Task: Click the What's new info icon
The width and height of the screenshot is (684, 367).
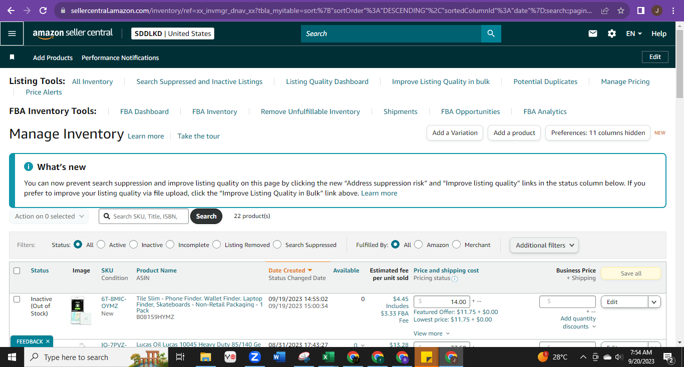Action: (x=29, y=166)
